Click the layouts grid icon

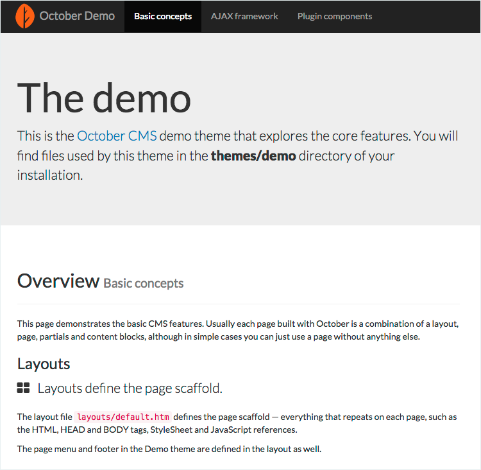[23, 388]
